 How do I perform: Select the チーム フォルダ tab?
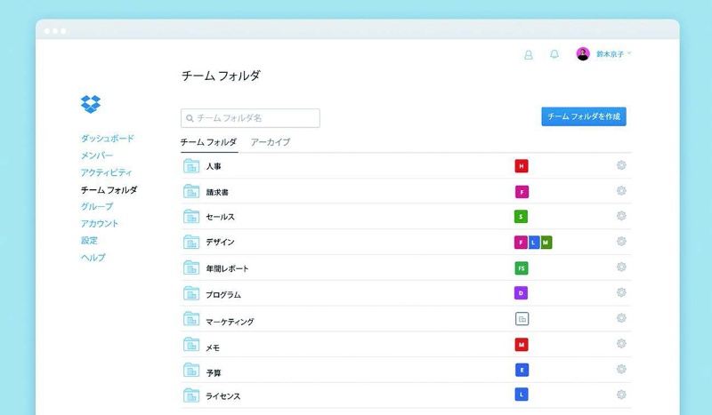[x=208, y=142]
